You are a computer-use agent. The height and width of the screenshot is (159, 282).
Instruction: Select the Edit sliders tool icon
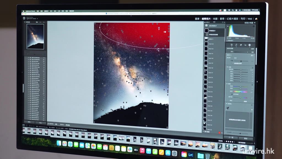point(231,45)
